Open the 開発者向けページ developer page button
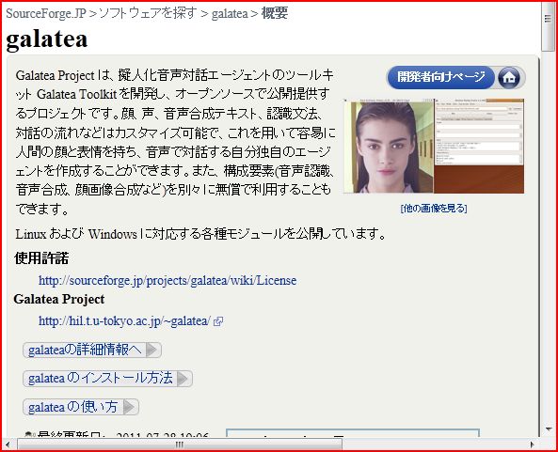 pos(440,77)
